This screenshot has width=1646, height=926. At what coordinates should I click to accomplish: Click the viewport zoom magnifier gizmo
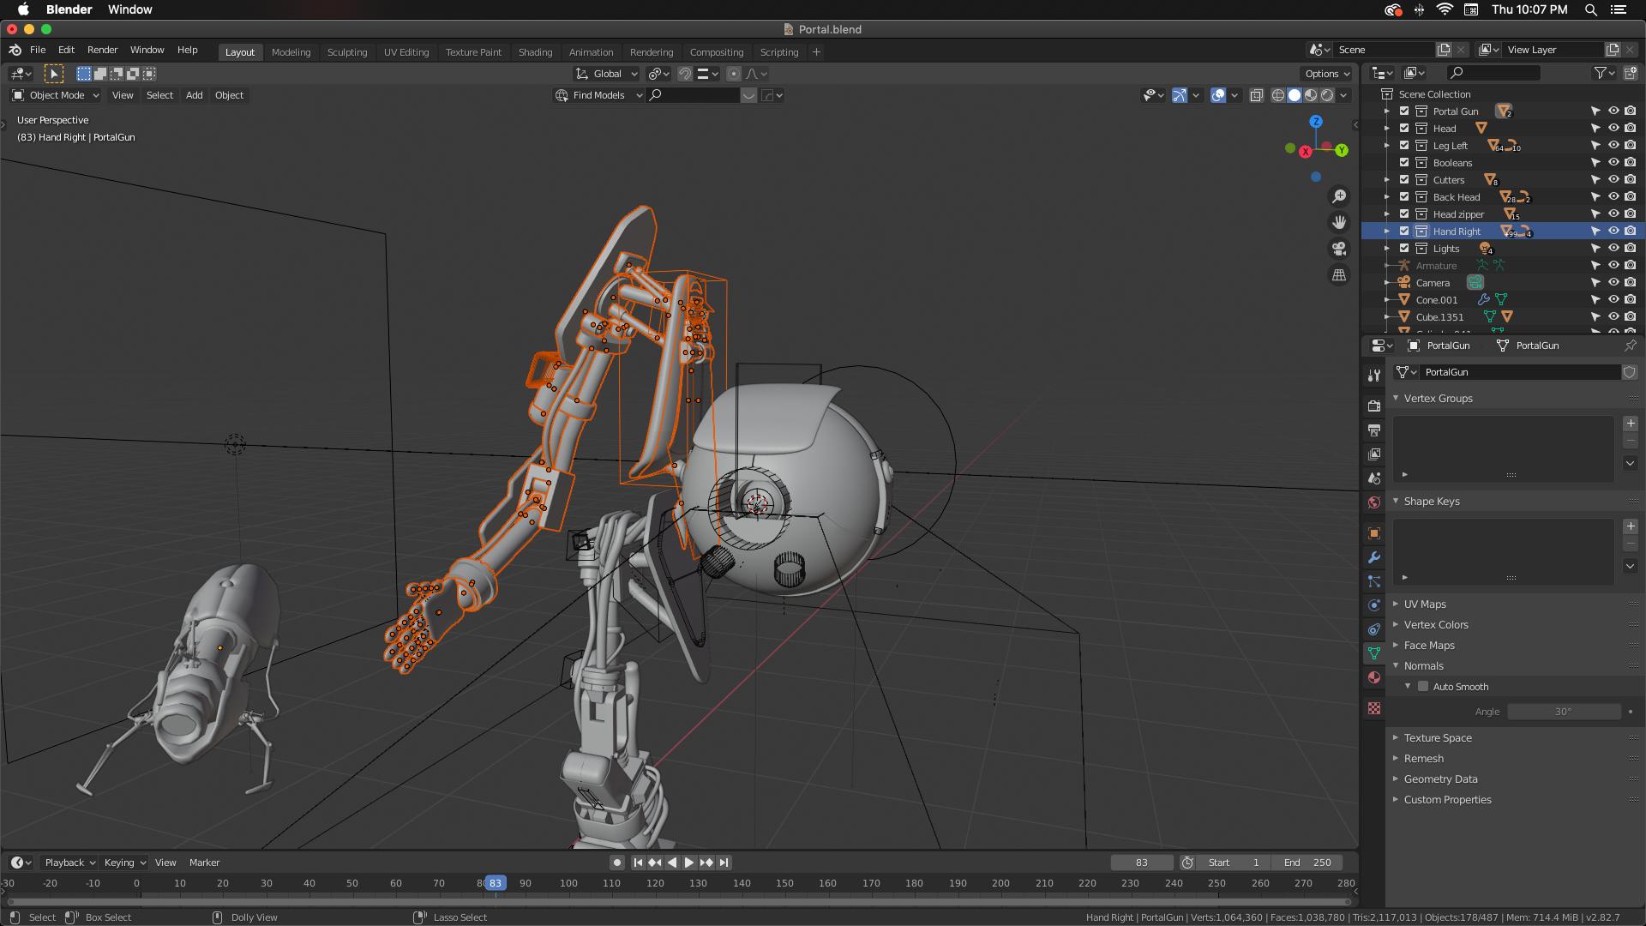[1339, 196]
